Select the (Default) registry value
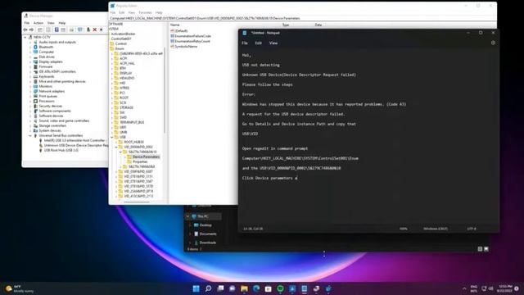 click(x=181, y=31)
